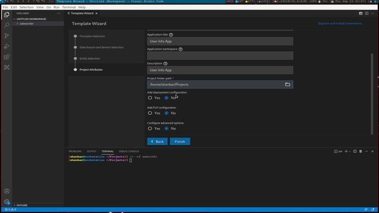
Task: Select the Project Attributes step
Action: 91,70
